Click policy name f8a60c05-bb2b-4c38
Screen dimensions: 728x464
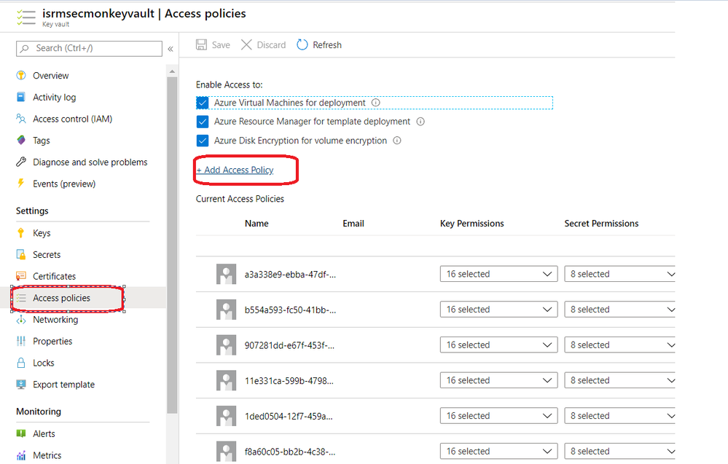[290, 452]
